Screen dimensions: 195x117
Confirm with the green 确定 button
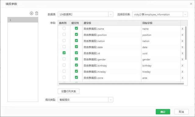click(x=163, y=112)
